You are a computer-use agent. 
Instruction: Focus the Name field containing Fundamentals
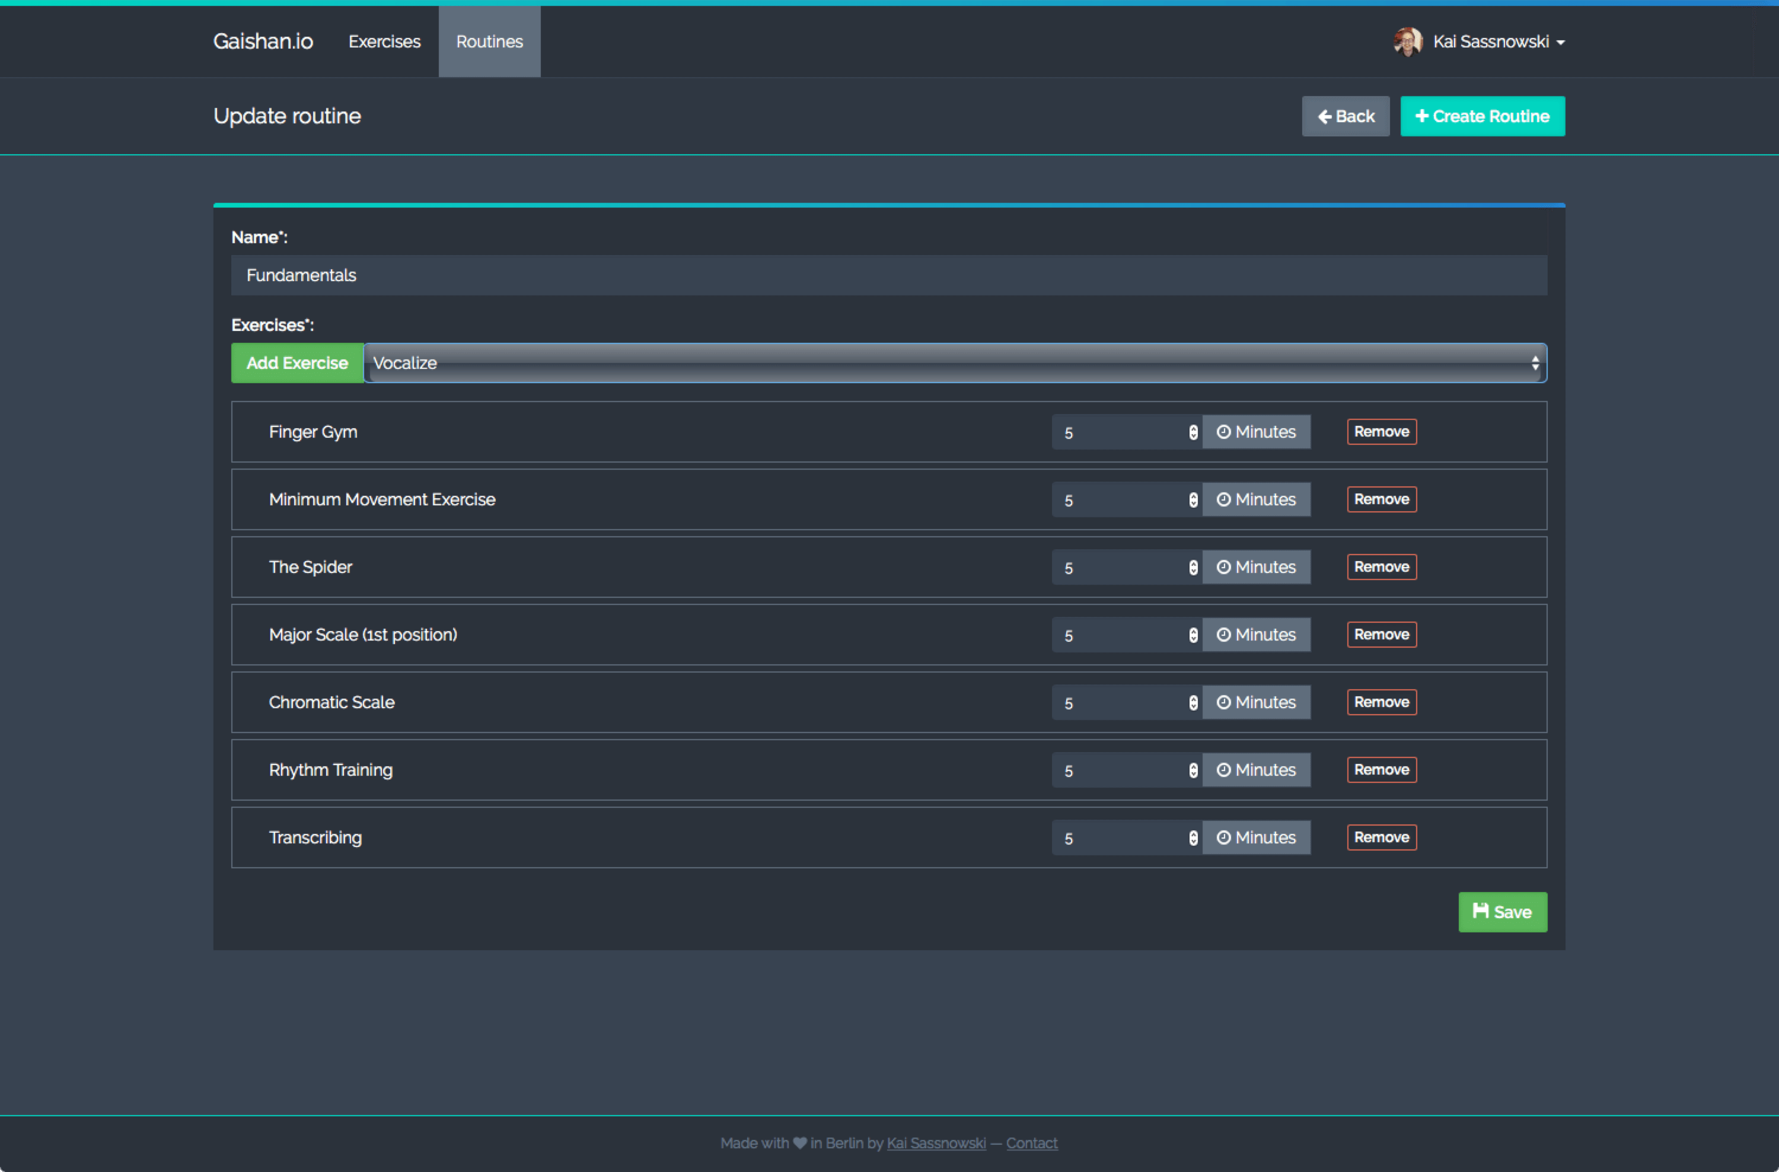point(889,275)
